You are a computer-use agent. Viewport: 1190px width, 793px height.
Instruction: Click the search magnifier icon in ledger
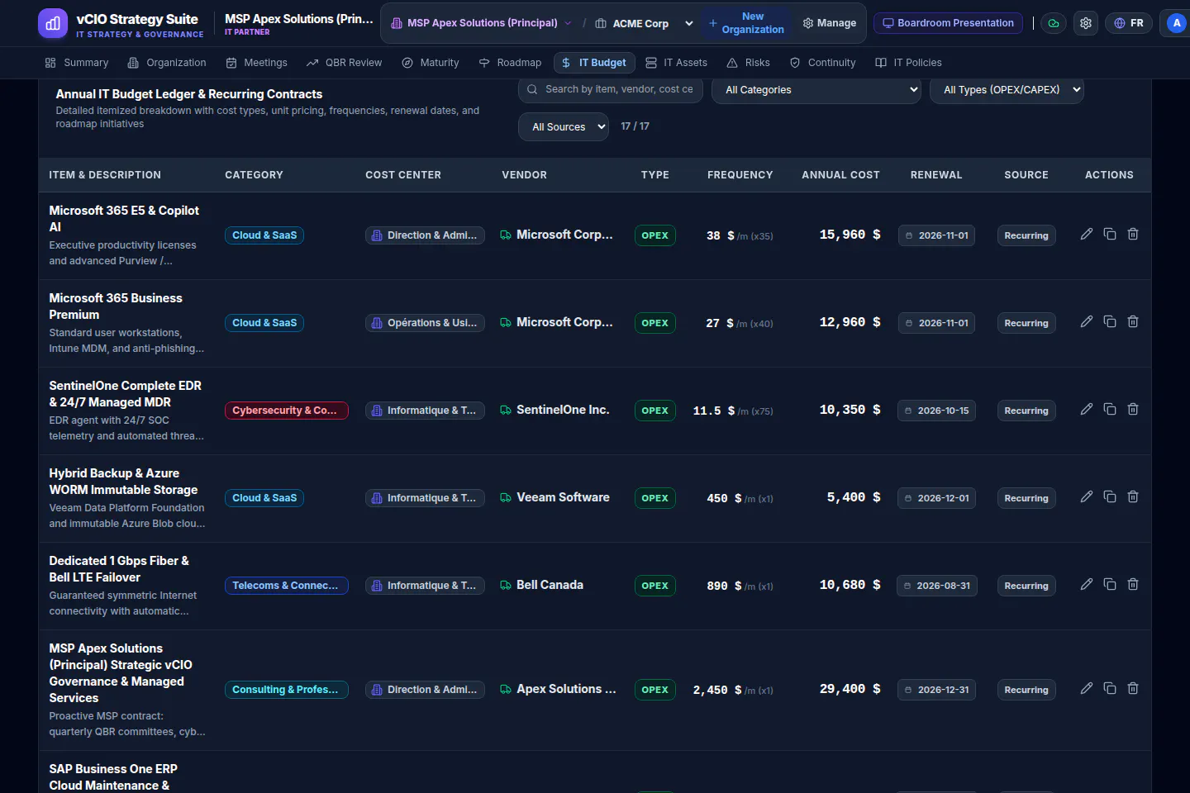tap(532, 89)
